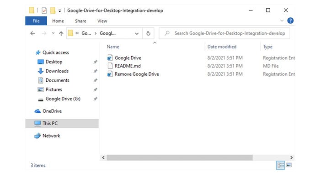The width and height of the screenshot is (320, 173).
Task: Maximize the File Explorer window
Action: pyautogui.click(x=268, y=10)
